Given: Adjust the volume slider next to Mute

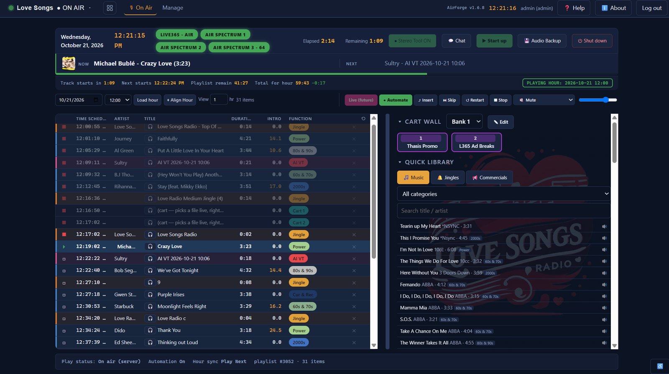Looking at the screenshot, I should point(598,100).
